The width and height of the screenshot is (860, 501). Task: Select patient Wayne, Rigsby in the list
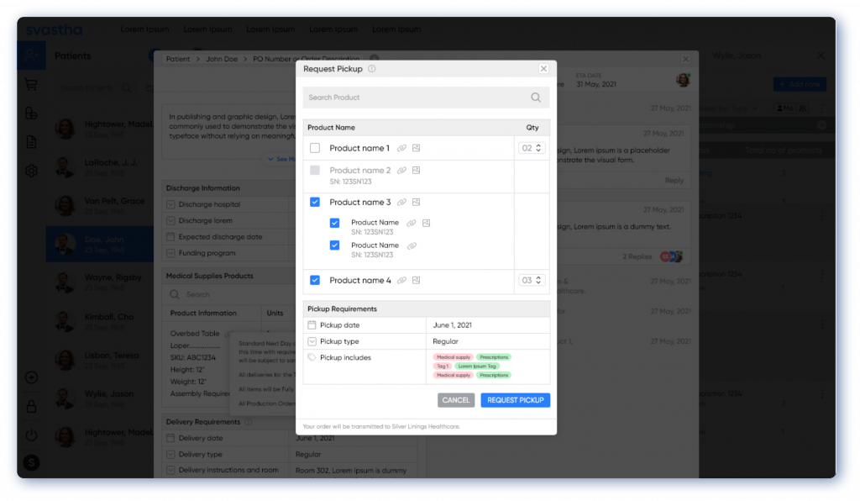tap(100, 282)
